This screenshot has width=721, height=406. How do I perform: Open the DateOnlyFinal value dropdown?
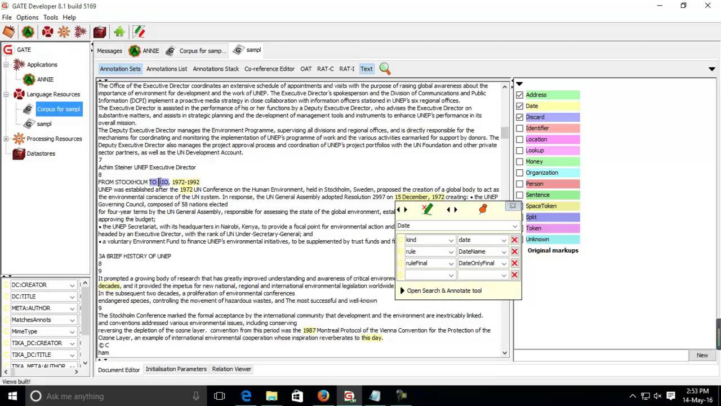click(504, 263)
